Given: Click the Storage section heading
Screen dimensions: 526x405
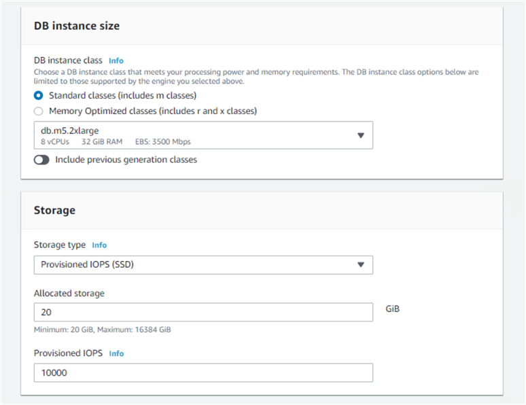Looking at the screenshot, I should tap(54, 211).
